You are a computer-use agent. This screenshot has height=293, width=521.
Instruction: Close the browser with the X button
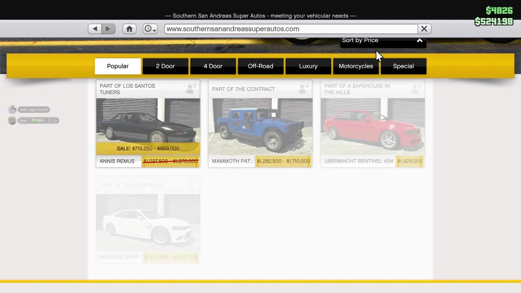click(x=424, y=29)
